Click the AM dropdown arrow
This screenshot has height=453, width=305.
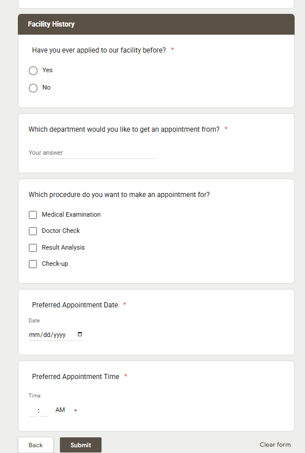76,410
